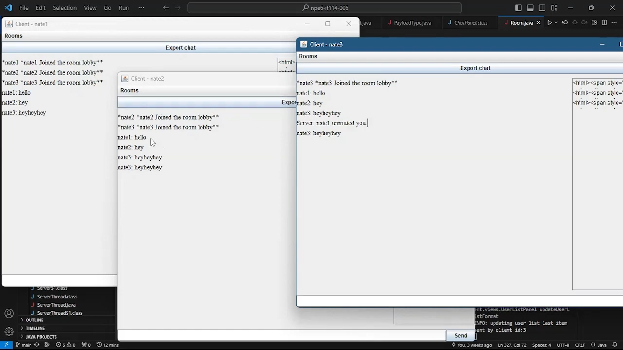Open the Manage gear icon
The image size is (623, 350).
[9, 332]
